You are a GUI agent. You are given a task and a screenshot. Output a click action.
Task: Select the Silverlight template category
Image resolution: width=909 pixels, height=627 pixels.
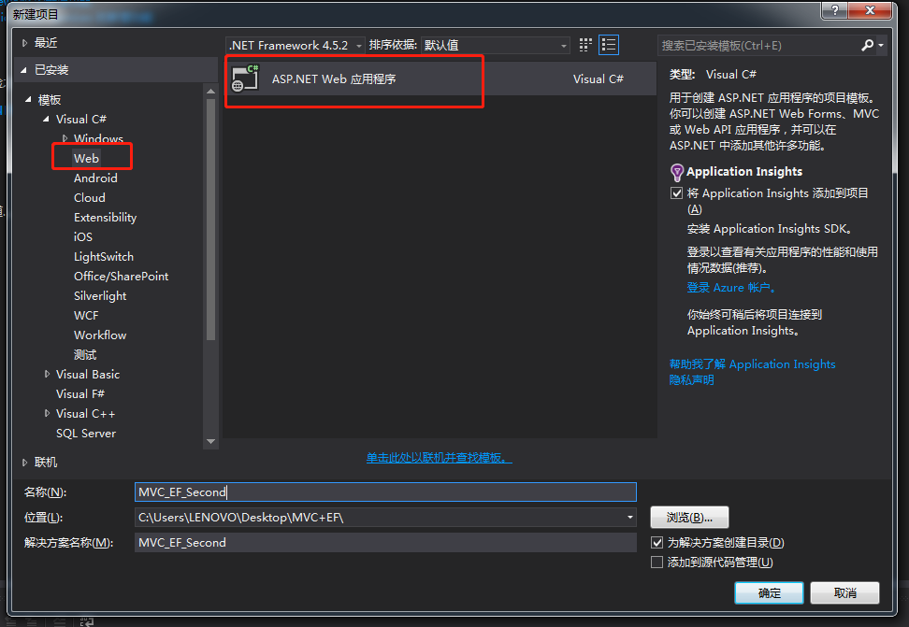(x=100, y=296)
